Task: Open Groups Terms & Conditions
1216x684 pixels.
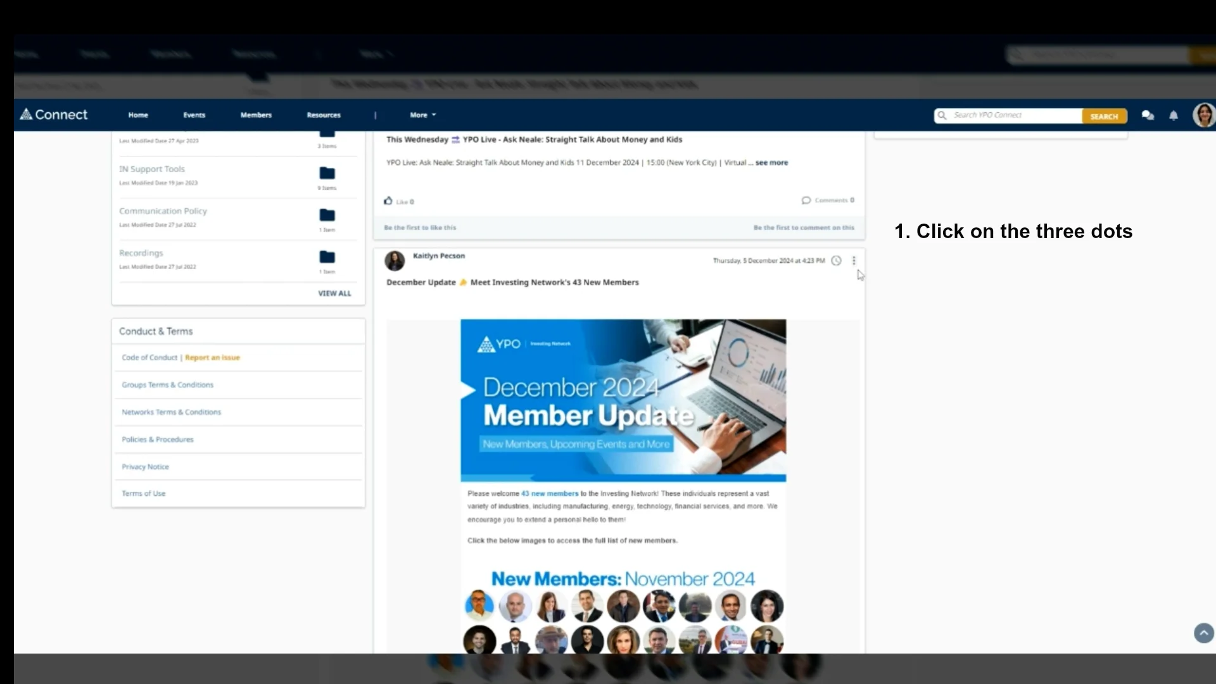Action: coord(168,385)
